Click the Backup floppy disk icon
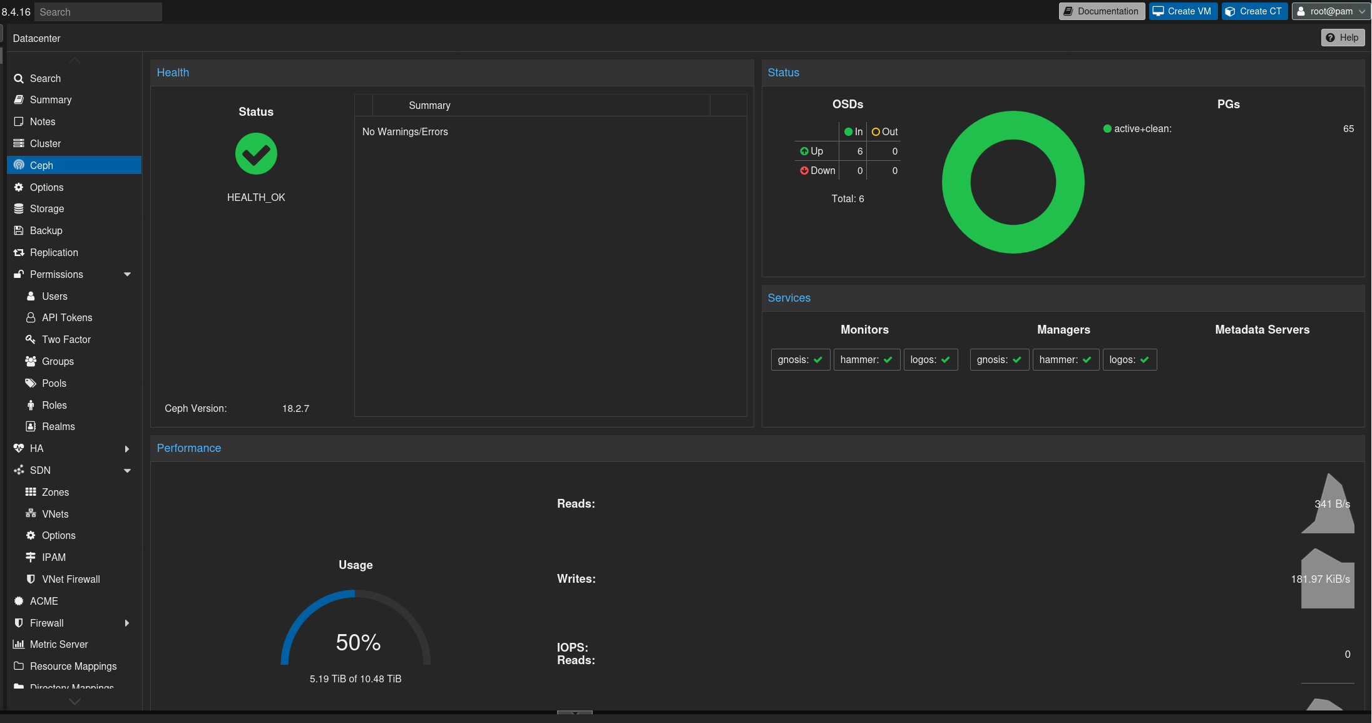The width and height of the screenshot is (1372, 723). (x=19, y=230)
